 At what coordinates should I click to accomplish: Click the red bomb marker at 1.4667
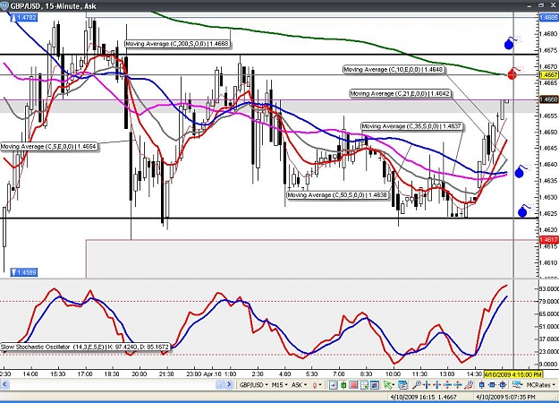click(x=512, y=74)
